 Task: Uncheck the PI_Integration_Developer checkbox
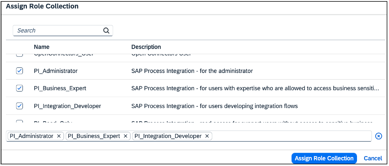click(x=19, y=105)
